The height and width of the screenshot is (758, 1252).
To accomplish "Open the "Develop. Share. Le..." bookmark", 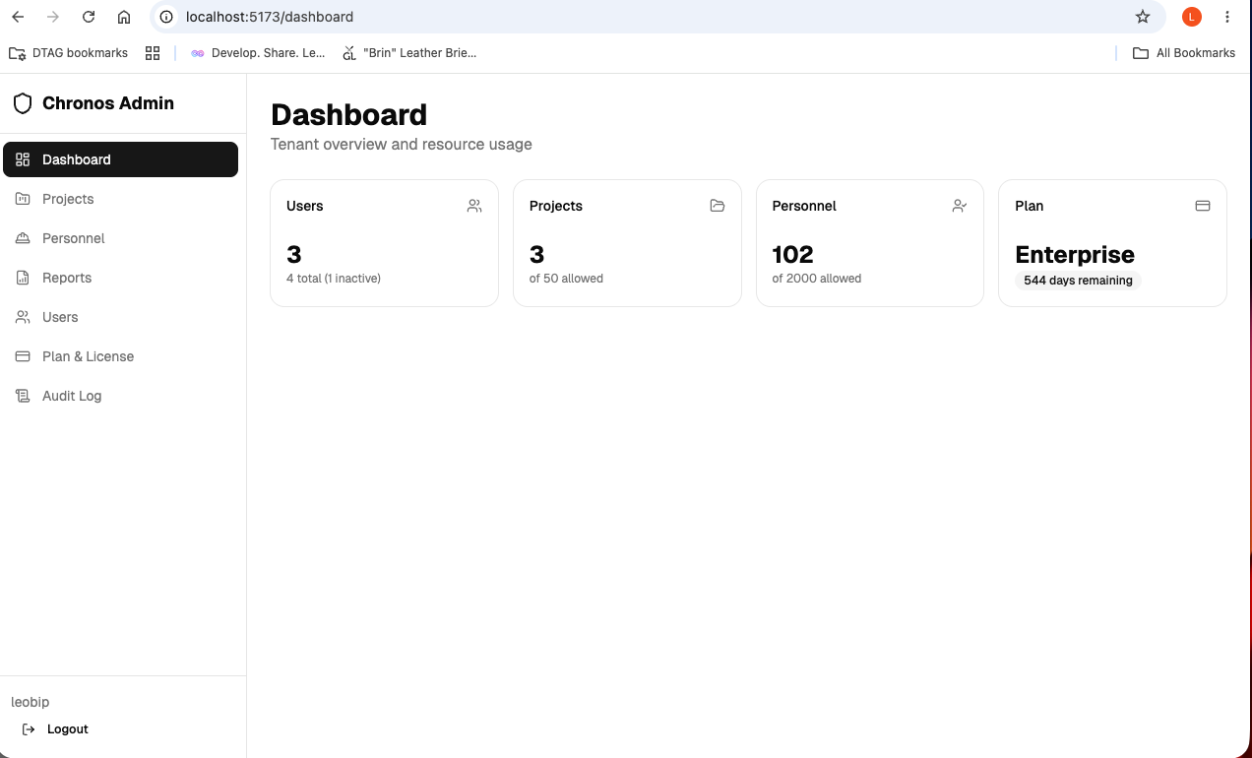I will [x=258, y=53].
